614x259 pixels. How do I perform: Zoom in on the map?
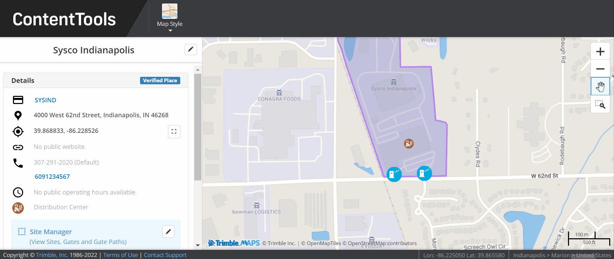600,51
